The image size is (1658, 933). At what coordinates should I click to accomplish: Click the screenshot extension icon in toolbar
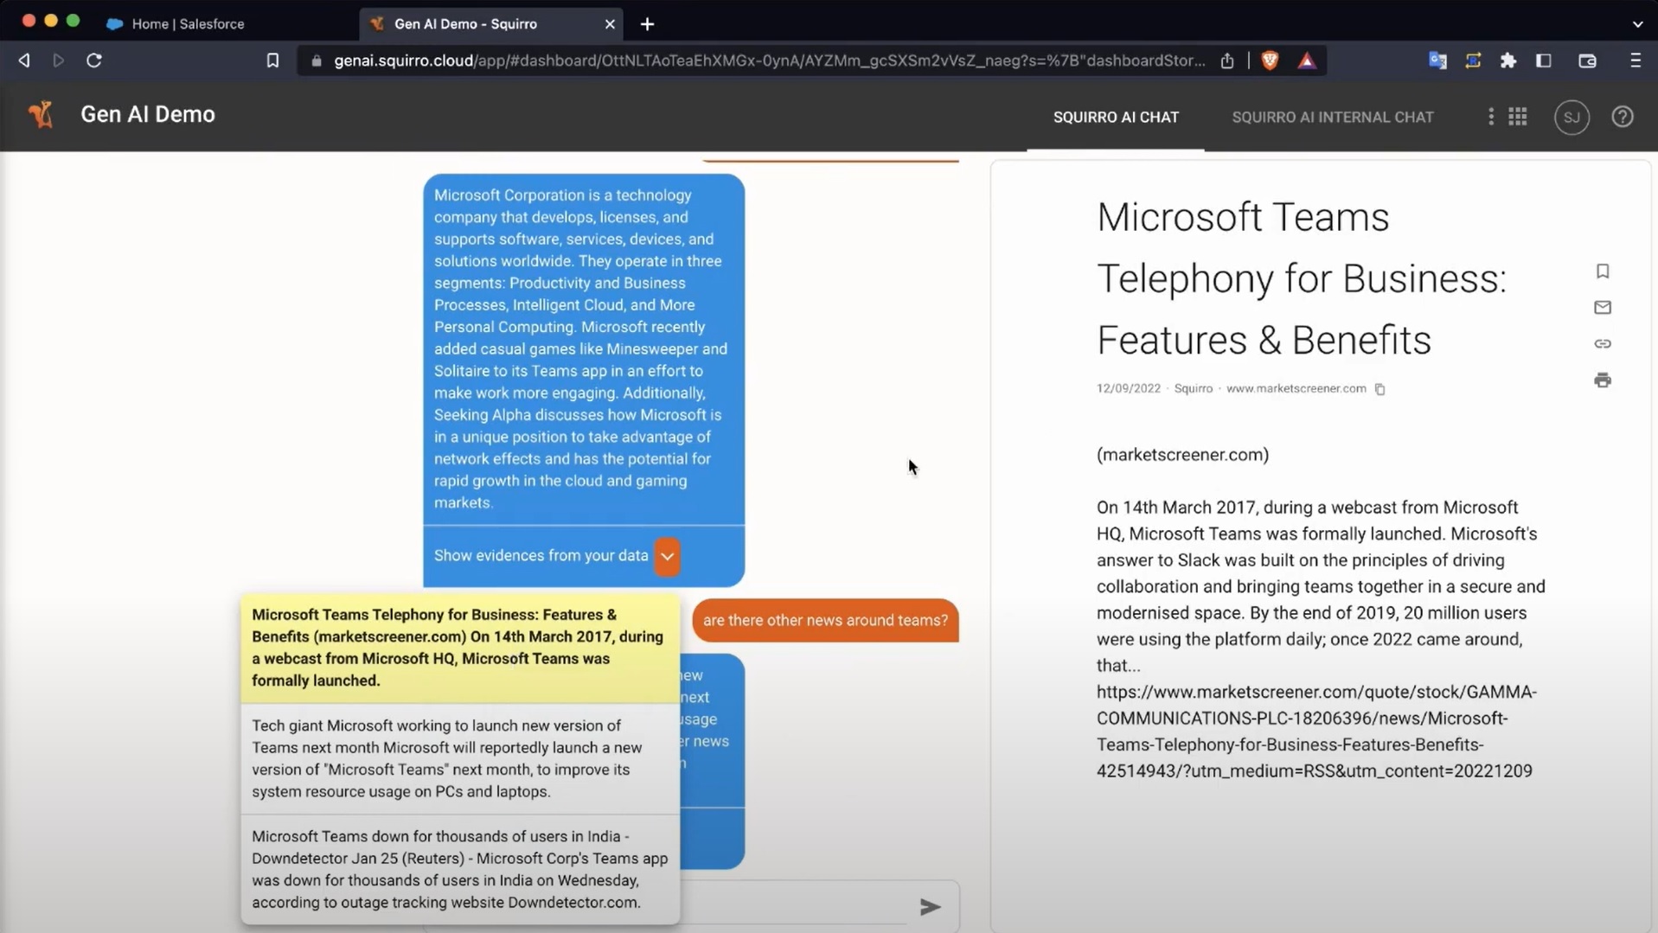pyautogui.click(x=1473, y=61)
